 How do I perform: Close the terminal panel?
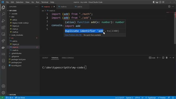[x=173, y=58]
